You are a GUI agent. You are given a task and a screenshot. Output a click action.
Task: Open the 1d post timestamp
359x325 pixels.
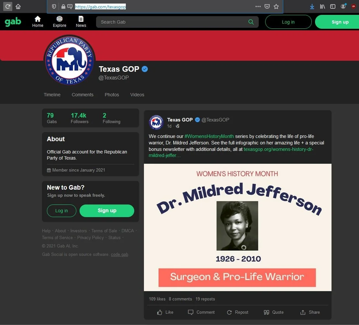pyautogui.click(x=169, y=126)
